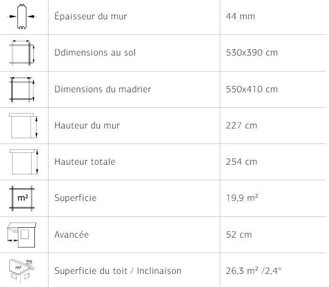329x287 pixels.
Task: Select the 'Épaisseur du mur' label
Action: tap(90, 16)
